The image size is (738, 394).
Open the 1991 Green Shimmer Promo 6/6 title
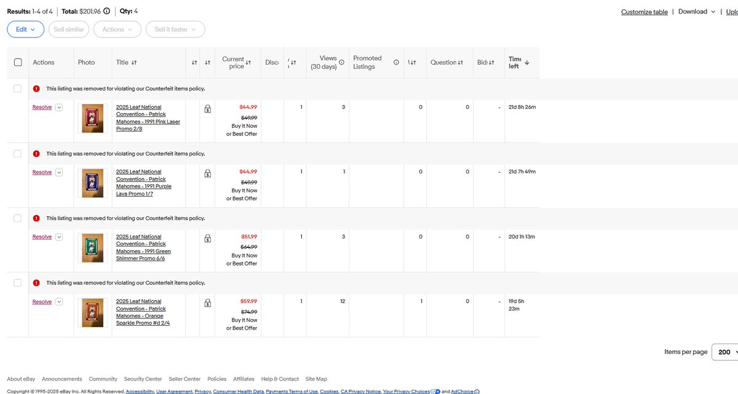143,248
